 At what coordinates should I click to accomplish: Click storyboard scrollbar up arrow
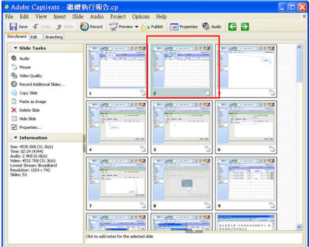pyautogui.click(x=299, y=47)
